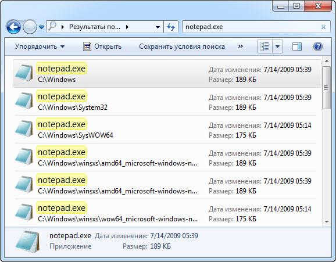Click the Открыть toolbar button
This screenshot has height=262, width=336.
(x=102, y=46)
